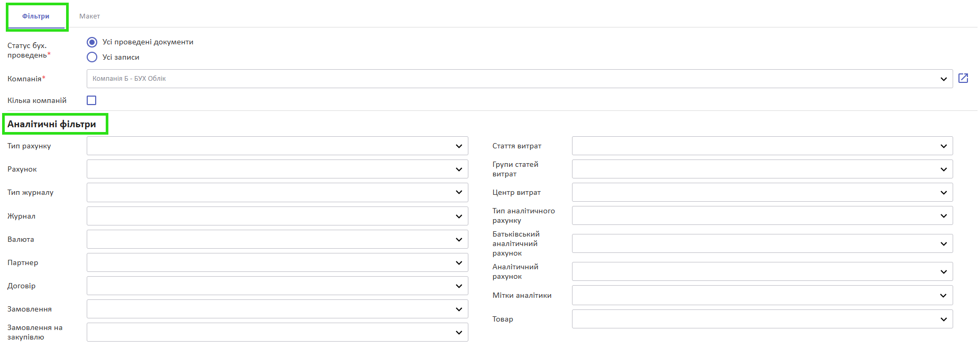Select Усі проведені документи radio option
The width and height of the screenshot is (978, 358).
(x=92, y=42)
